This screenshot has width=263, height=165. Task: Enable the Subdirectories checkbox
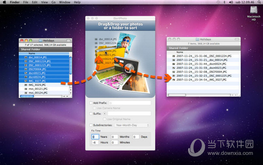point(91,125)
